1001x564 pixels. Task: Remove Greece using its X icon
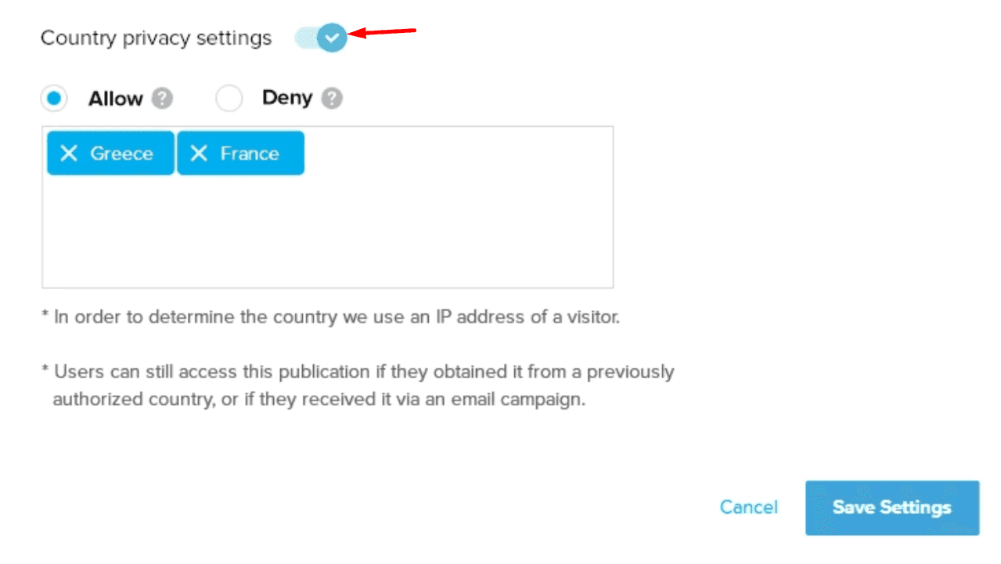(x=69, y=154)
